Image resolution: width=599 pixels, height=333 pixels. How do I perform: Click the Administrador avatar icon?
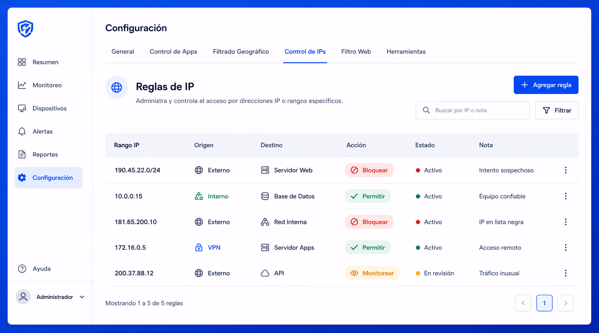(x=23, y=297)
